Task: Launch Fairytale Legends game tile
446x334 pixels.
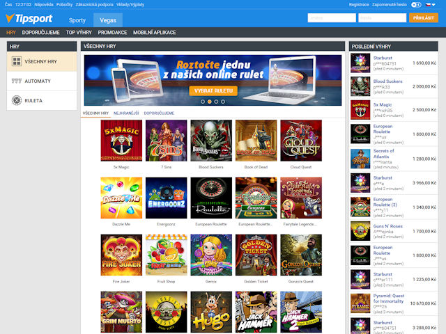Action: [x=301, y=198]
